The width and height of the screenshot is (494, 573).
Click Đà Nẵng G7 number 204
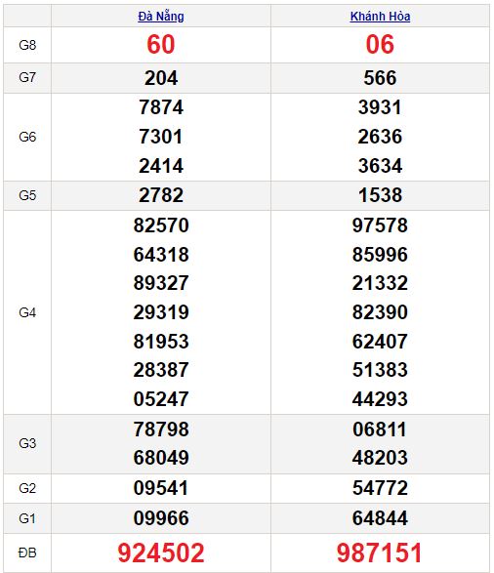pos(161,78)
